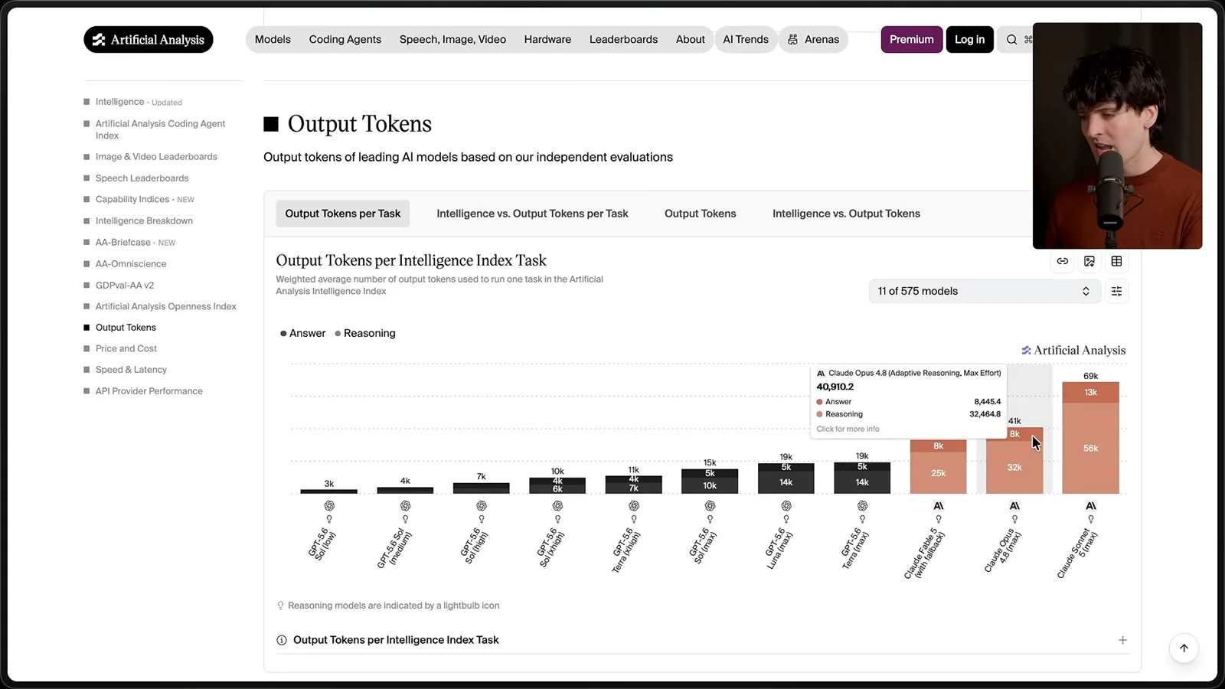Open chart filter settings sliders icon

click(1116, 291)
